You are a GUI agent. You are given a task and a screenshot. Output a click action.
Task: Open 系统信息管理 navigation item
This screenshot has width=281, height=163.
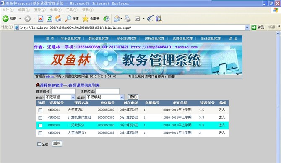(x=211, y=38)
